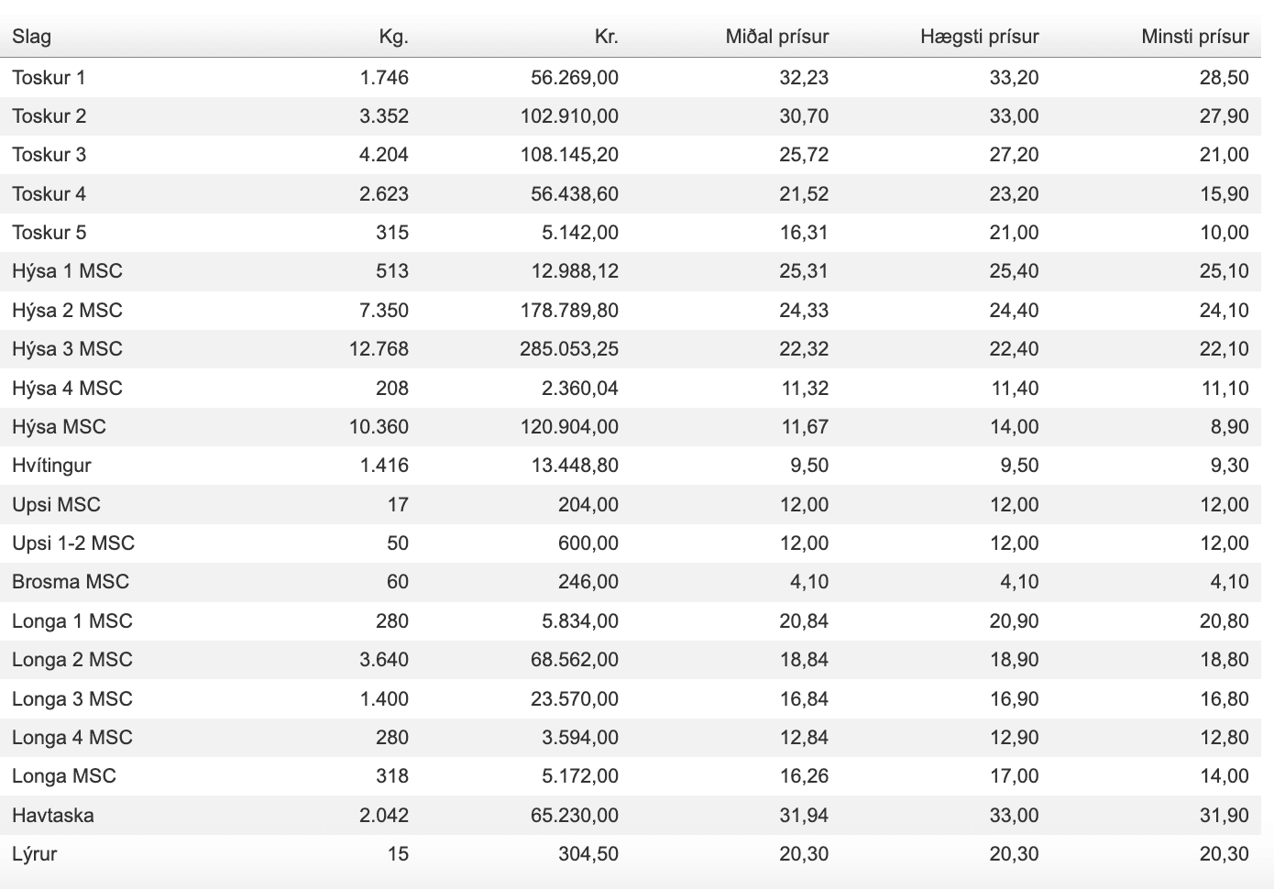Image resolution: width=1274 pixels, height=889 pixels.
Task: Select the Minsti prísur column header
Action: pos(1194,37)
